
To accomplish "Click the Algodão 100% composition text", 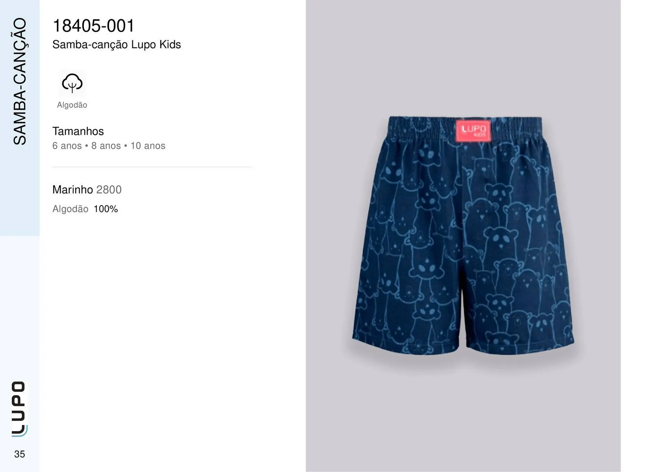I will coord(85,209).
